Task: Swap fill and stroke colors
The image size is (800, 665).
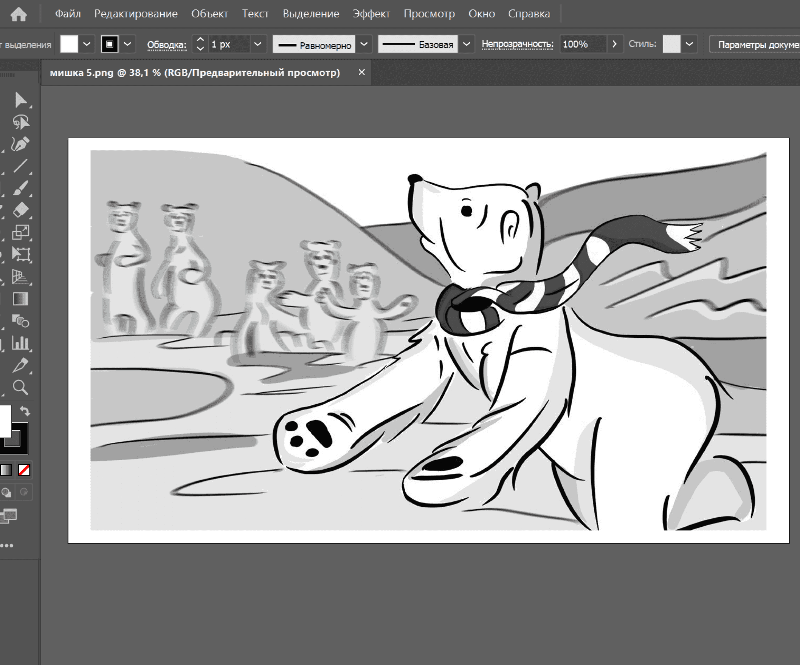Action: (x=25, y=411)
